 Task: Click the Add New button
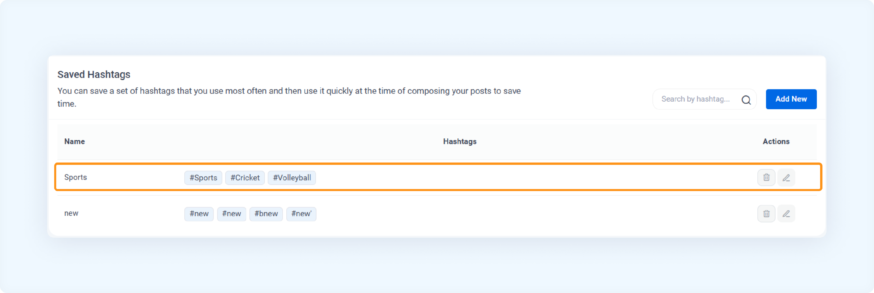pos(791,99)
